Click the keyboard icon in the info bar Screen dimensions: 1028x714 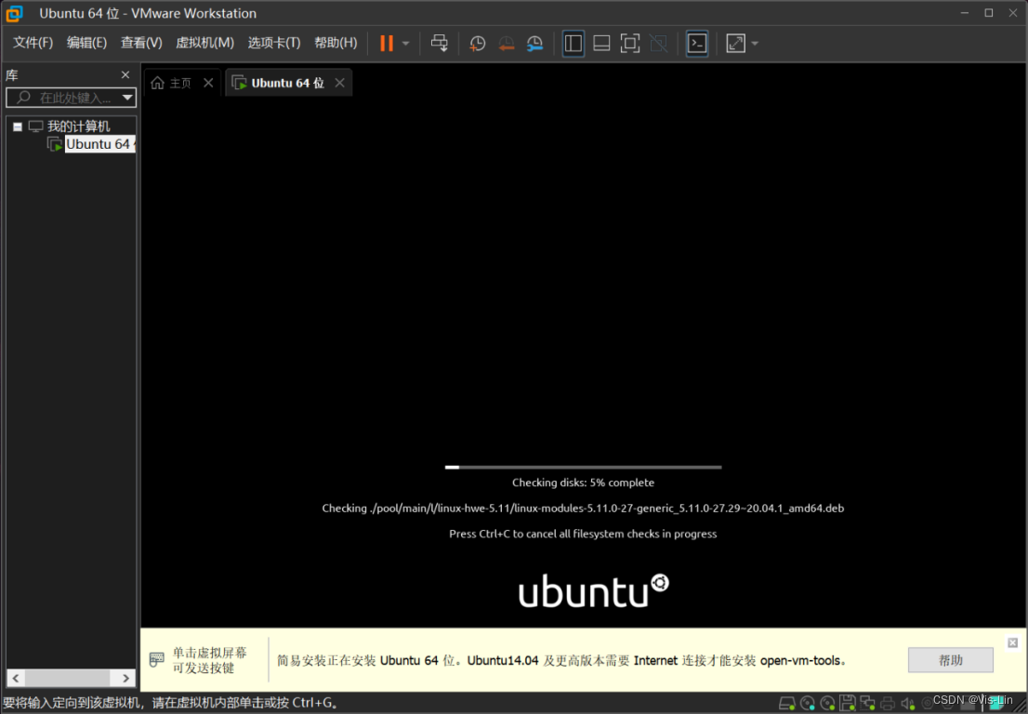pyautogui.click(x=157, y=659)
